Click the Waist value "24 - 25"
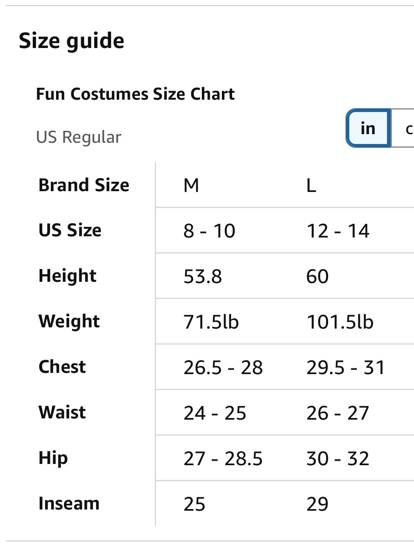Viewport: 414px width, 553px height. click(215, 413)
